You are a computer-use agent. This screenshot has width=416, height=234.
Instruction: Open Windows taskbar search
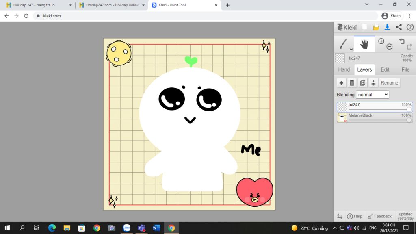(x=22, y=228)
